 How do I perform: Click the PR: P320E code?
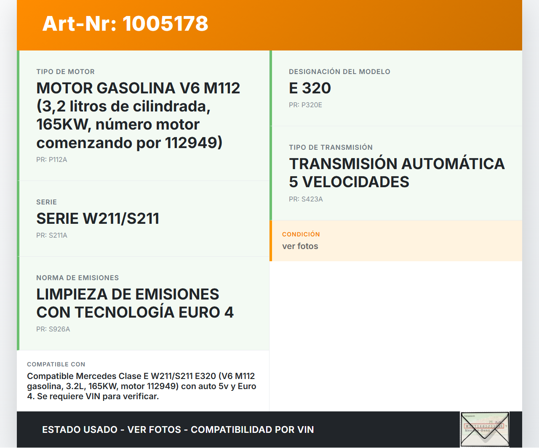[x=305, y=105]
